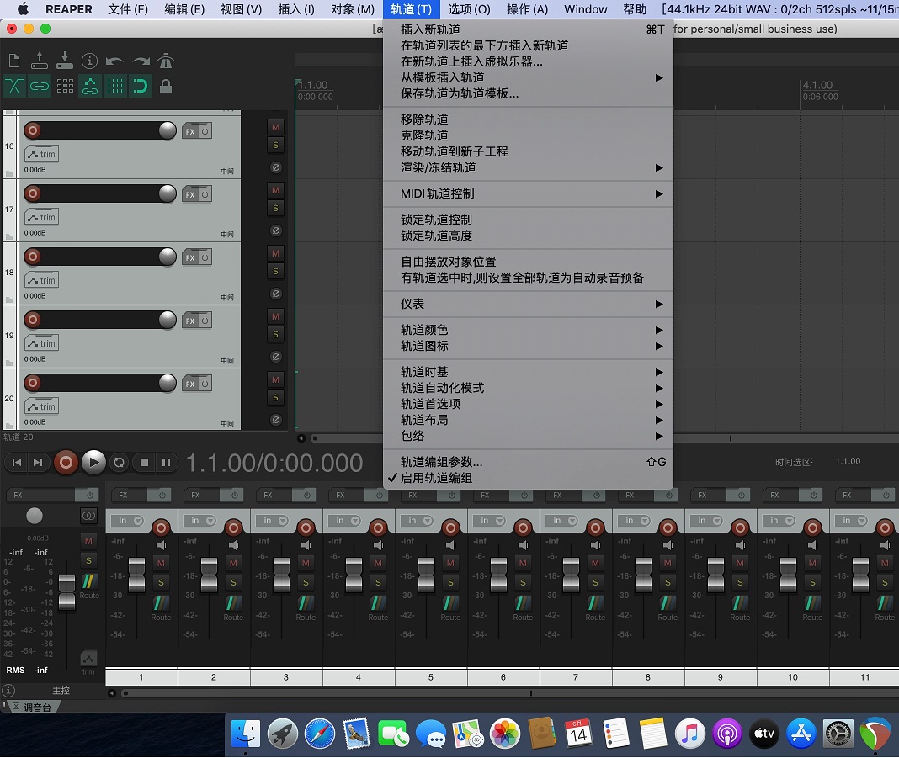The width and height of the screenshot is (899, 758).
Task: Toggle the grid lines toolbar icon
Action: coord(115,85)
